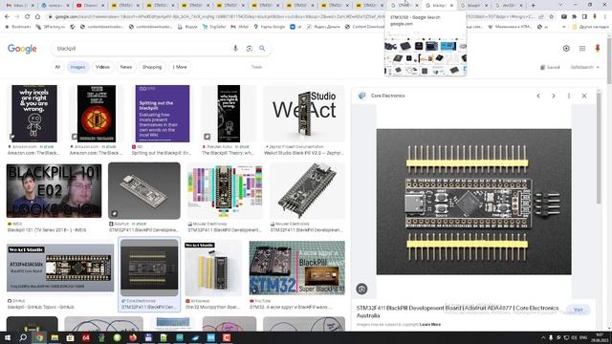Select the All search filter

57,67
